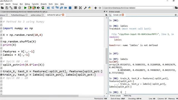Click the In [99] console prompt line
This screenshot has width=178, height=100.
tap(115, 92)
